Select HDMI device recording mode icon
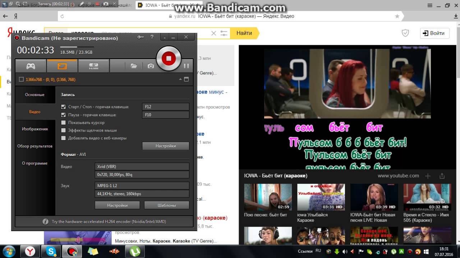This screenshot has width=460, height=258. (93, 66)
